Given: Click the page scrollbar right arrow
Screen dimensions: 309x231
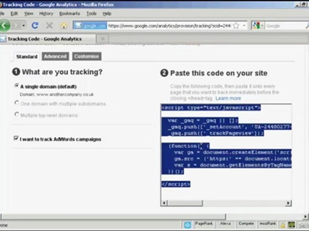Looking at the screenshot, I should 305,217.
